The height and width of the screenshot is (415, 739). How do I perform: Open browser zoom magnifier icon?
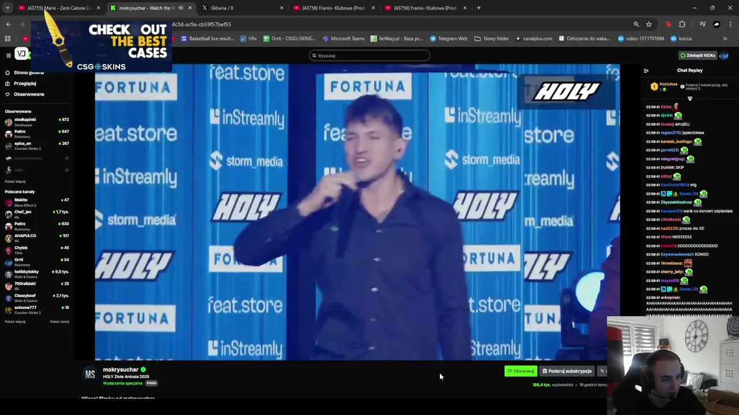pos(636,24)
